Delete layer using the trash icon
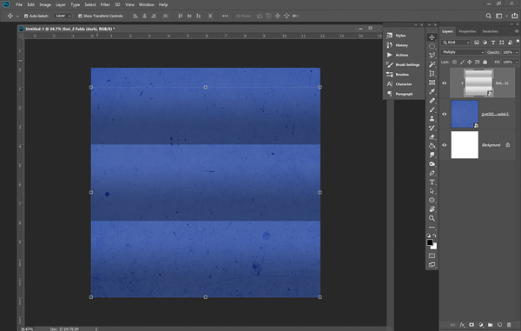The width and height of the screenshot is (521, 331). pyautogui.click(x=509, y=325)
